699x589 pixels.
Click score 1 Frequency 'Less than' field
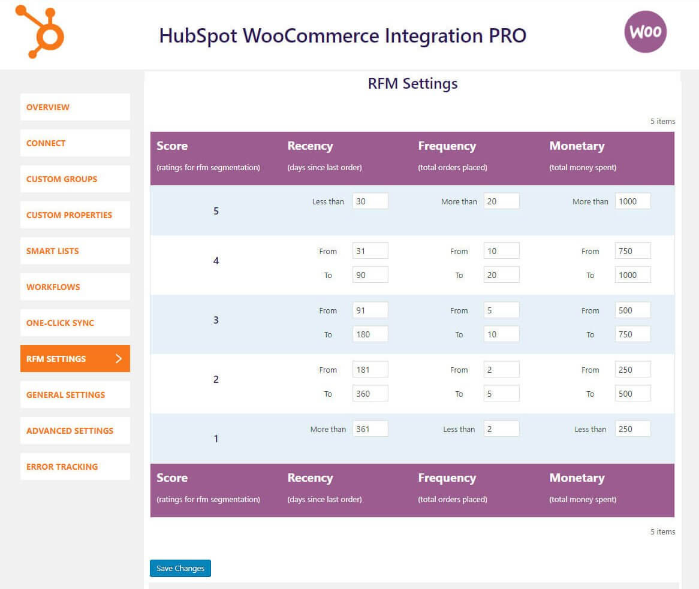[x=501, y=428]
